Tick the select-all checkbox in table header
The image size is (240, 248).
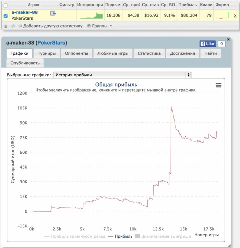[5, 6]
